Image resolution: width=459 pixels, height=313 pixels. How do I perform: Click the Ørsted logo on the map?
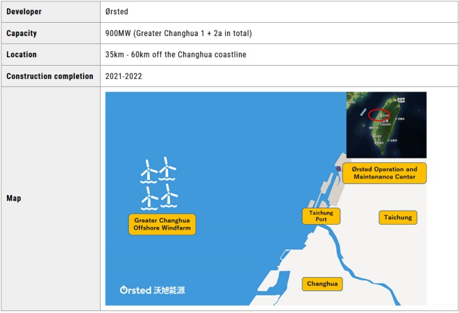[x=152, y=290]
